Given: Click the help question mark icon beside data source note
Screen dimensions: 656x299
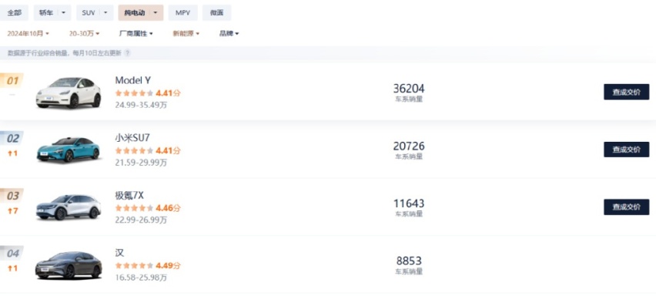Looking at the screenshot, I should click(127, 53).
